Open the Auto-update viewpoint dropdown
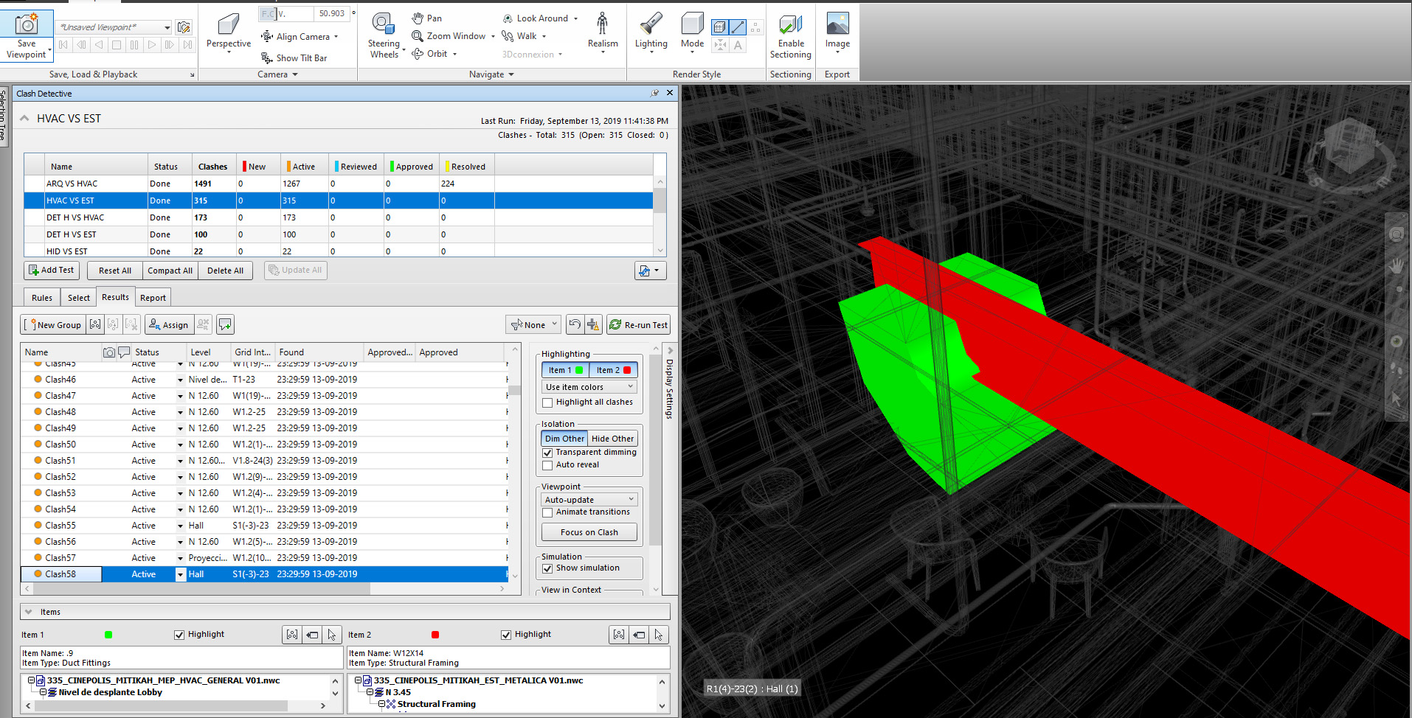Image resolution: width=1412 pixels, height=718 pixels. (589, 500)
